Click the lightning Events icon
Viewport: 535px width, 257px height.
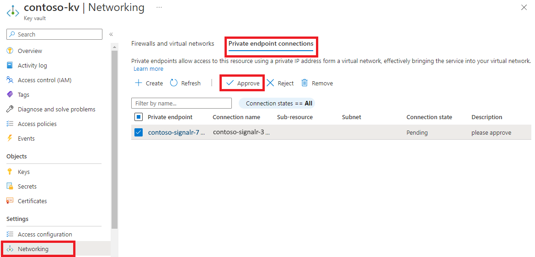[10, 138]
